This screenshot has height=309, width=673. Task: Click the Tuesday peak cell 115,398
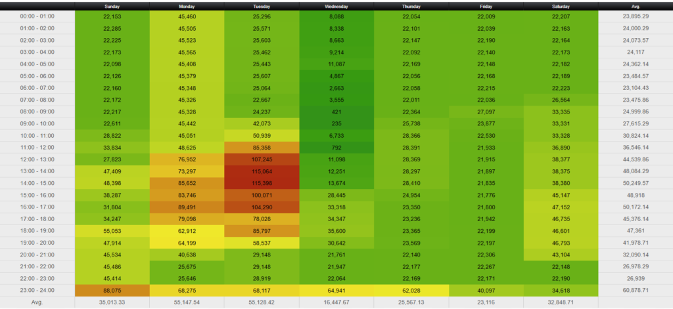pos(262,183)
